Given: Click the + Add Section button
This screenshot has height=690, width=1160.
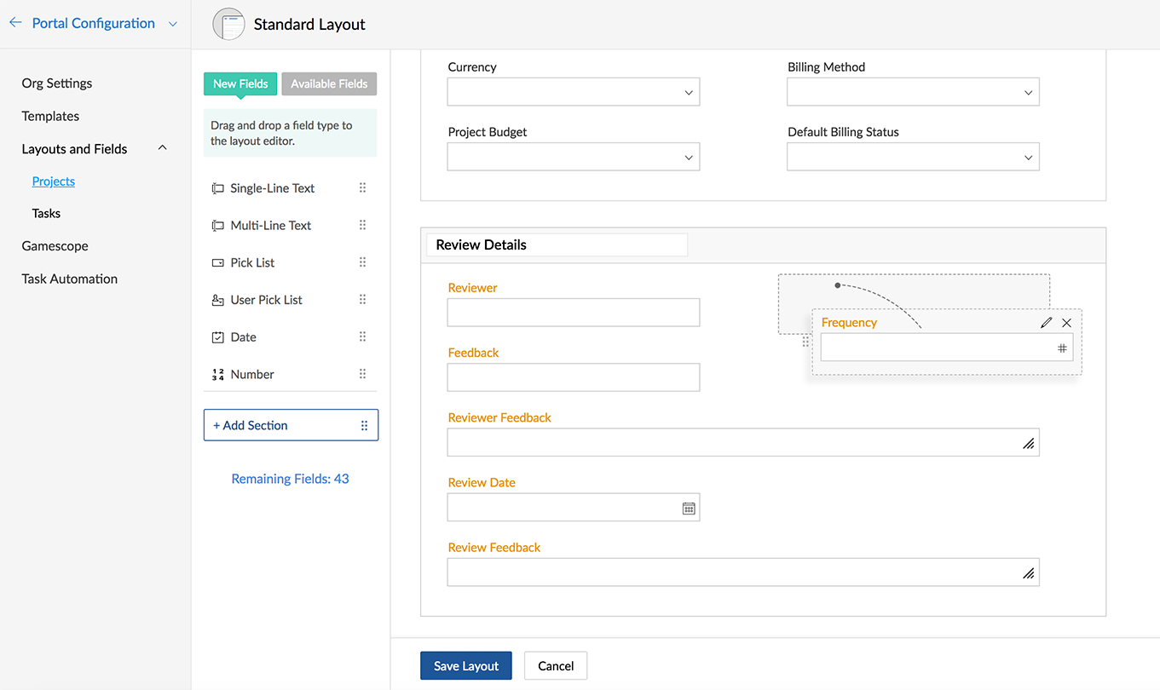Looking at the screenshot, I should coord(291,425).
